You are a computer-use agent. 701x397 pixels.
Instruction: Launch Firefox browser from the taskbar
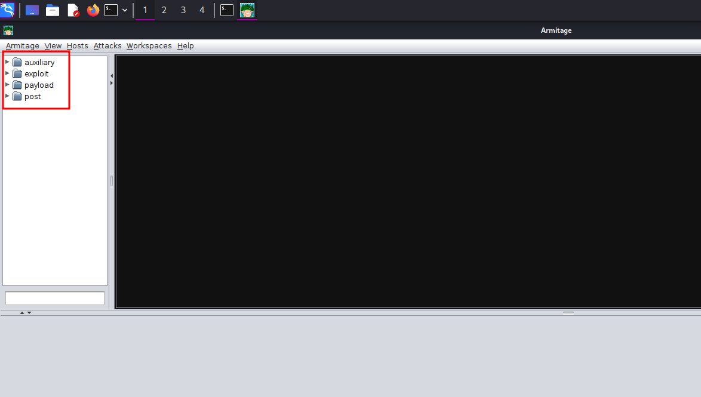pyautogui.click(x=93, y=10)
